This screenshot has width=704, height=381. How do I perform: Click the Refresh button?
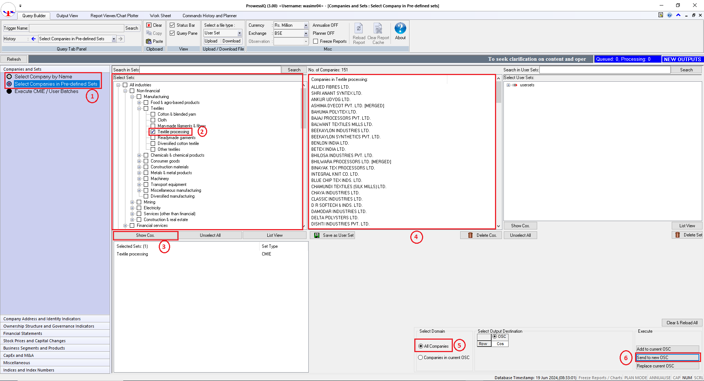click(x=14, y=59)
